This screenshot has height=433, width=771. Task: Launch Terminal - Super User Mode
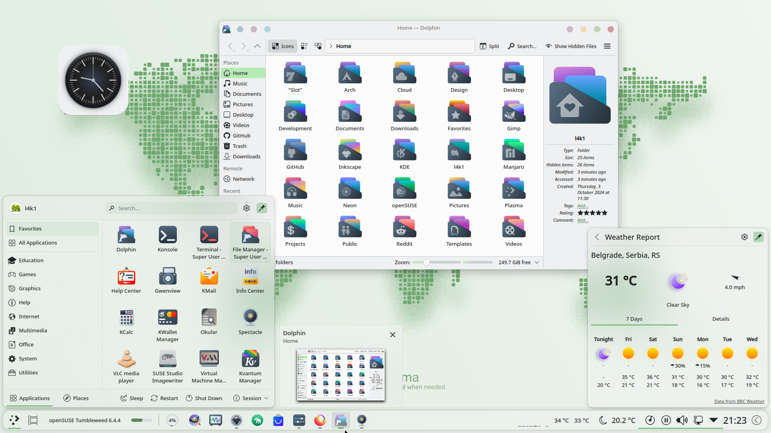209,243
